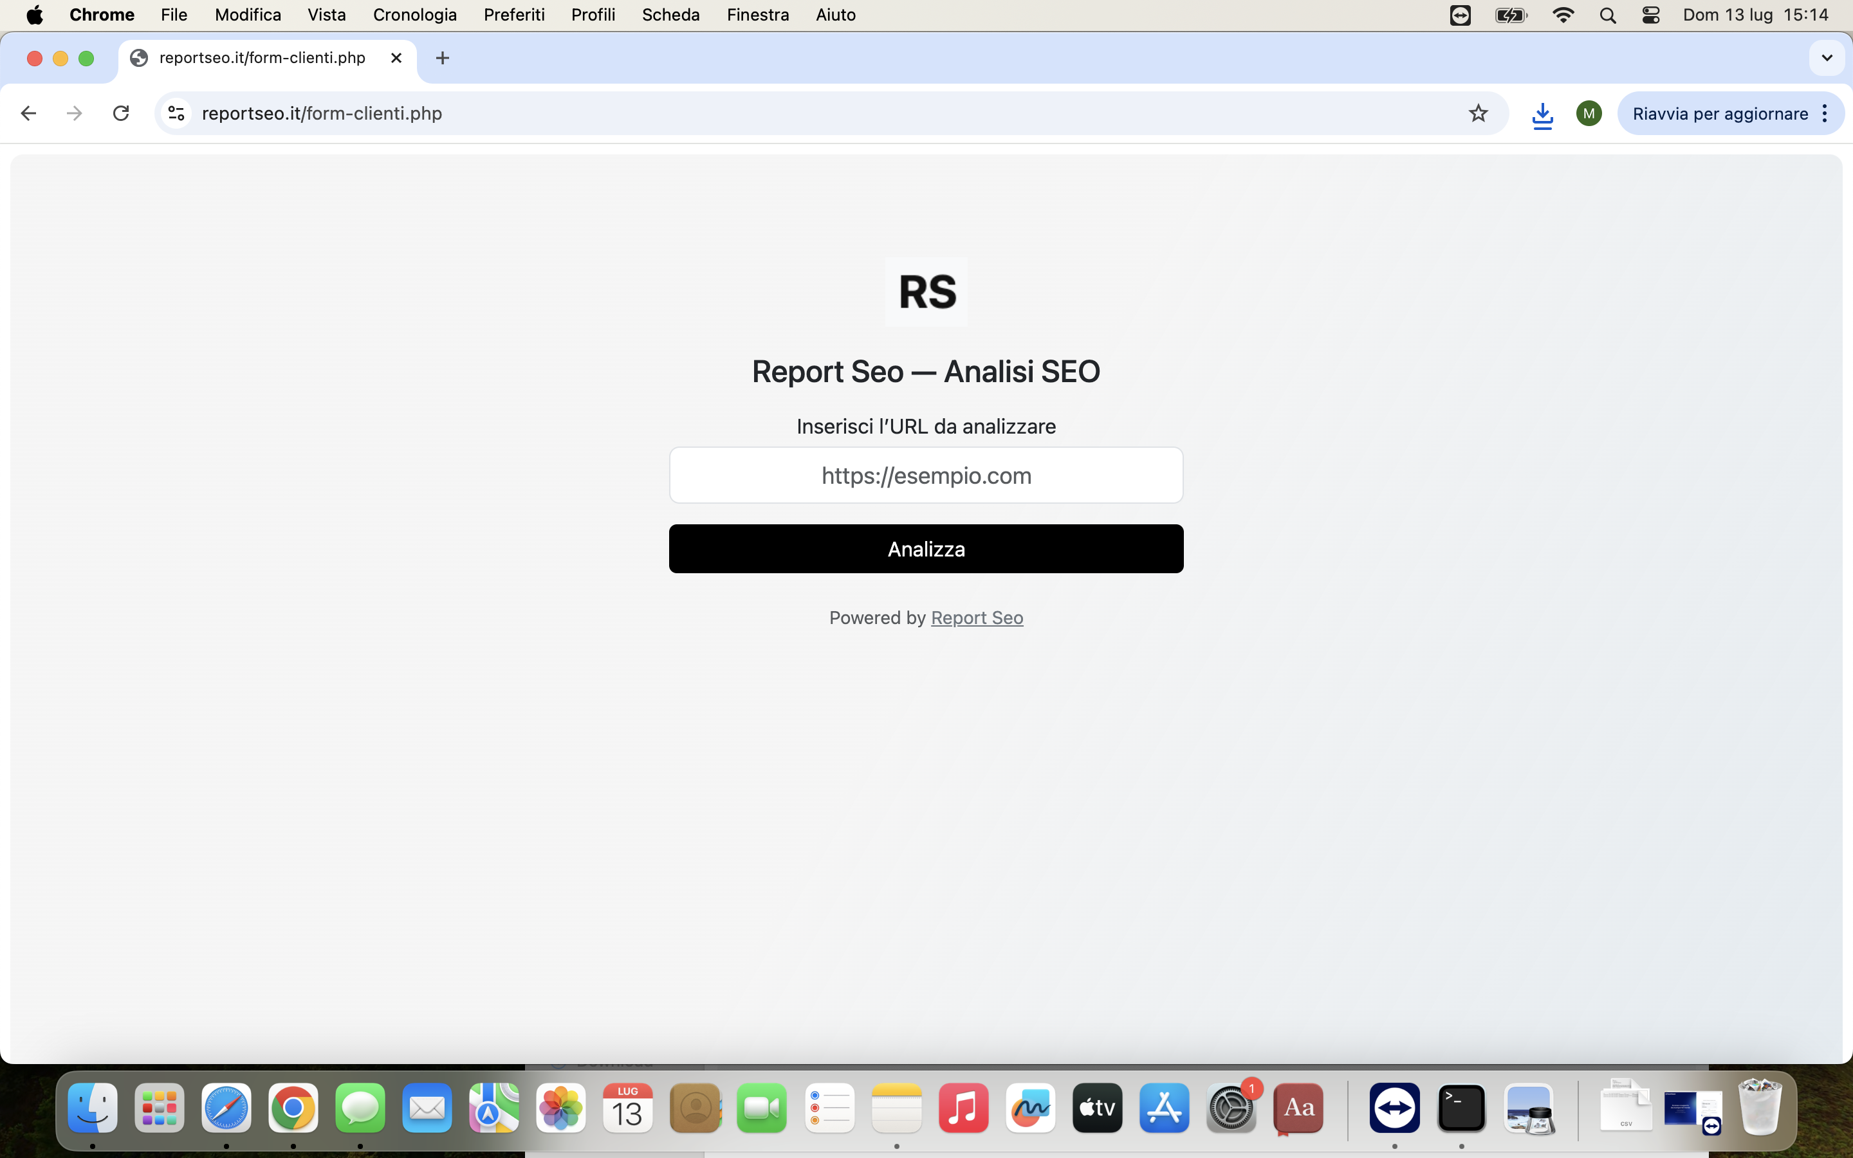Screen dimensions: 1853x1158
Task: Open Calendar from the Dock
Action: [628, 1107]
